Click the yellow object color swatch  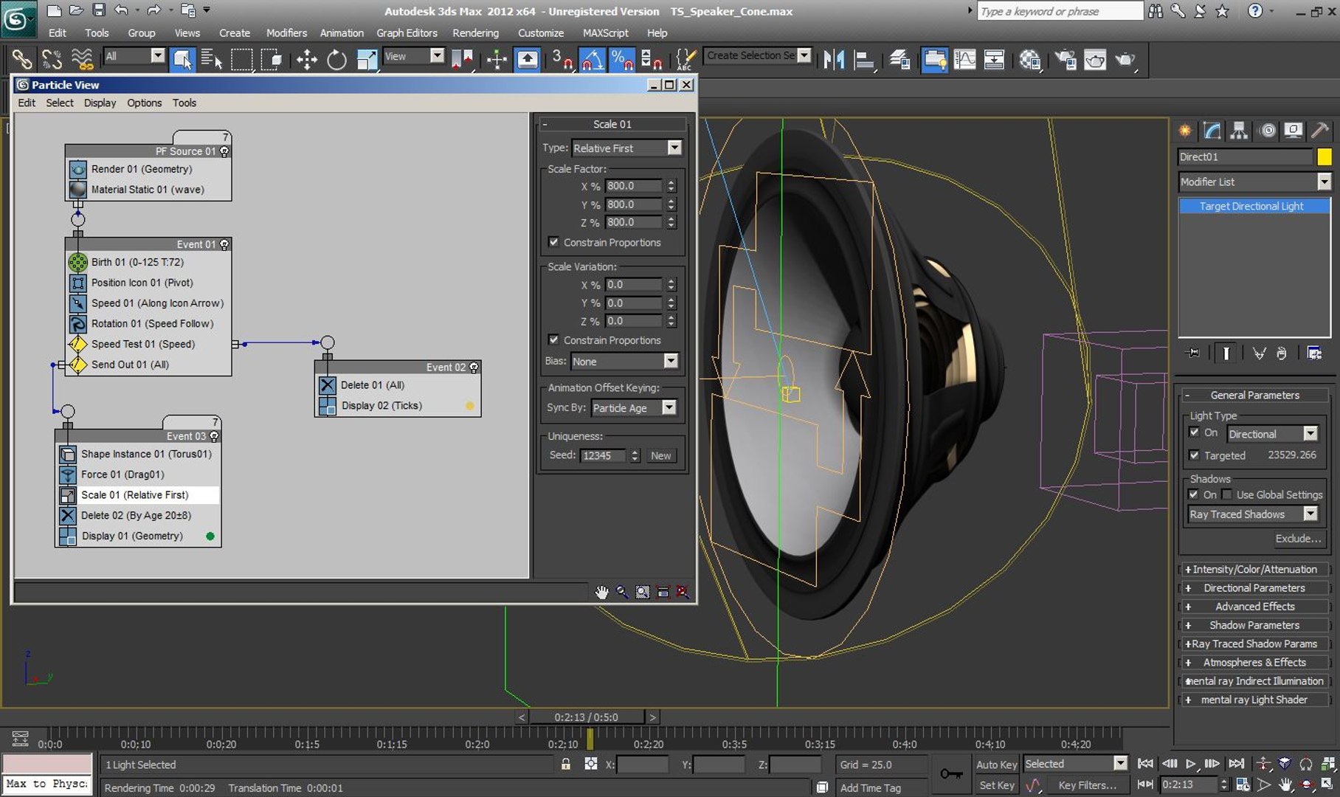coord(1325,156)
